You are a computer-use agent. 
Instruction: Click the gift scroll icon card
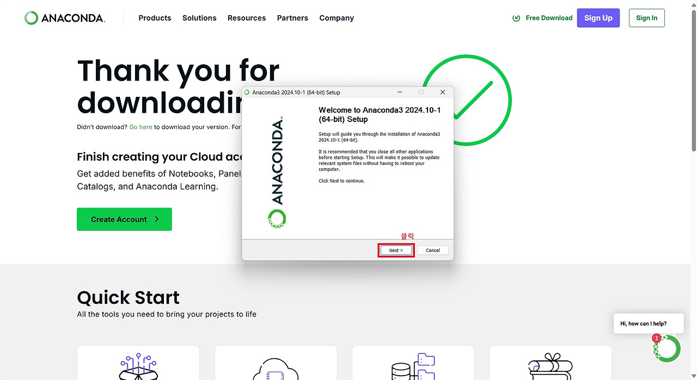click(x=551, y=363)
